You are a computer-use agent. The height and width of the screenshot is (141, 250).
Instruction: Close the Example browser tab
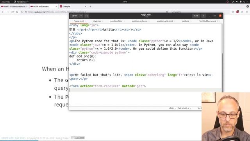point(86,7)
